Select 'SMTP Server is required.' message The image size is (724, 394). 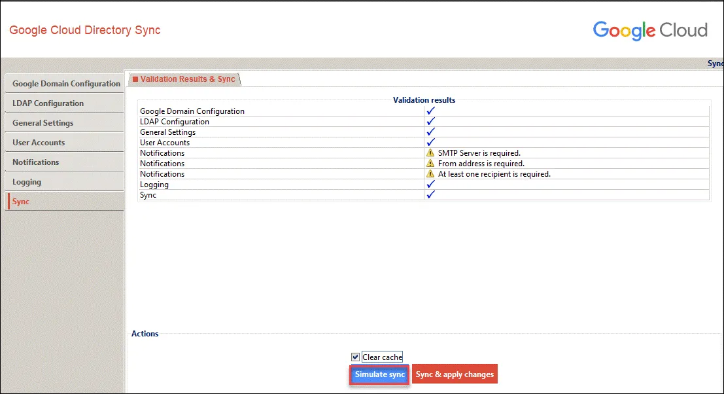click(x=479, y=153)
